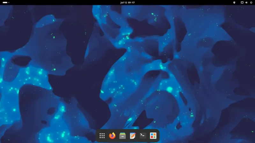This screenshot has width=255, height=143.
Task: Click the shield icon in top bar
Action: pos(235,2)
